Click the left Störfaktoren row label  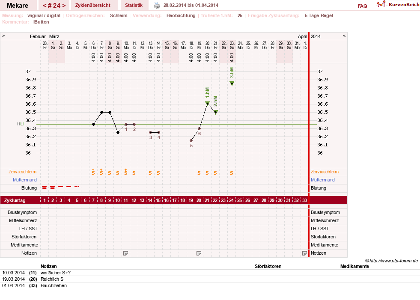tap(24, 237)
